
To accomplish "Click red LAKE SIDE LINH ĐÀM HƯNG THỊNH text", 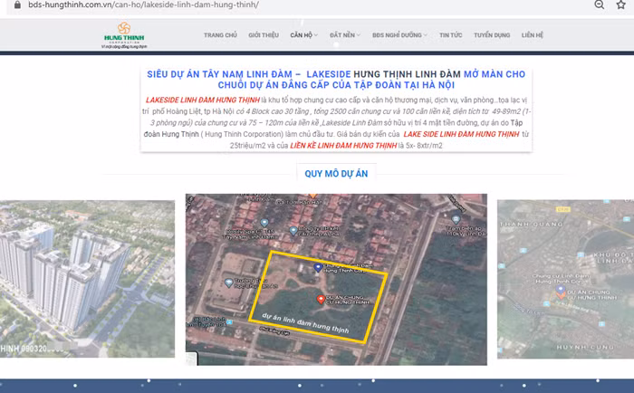I will 461,134.
